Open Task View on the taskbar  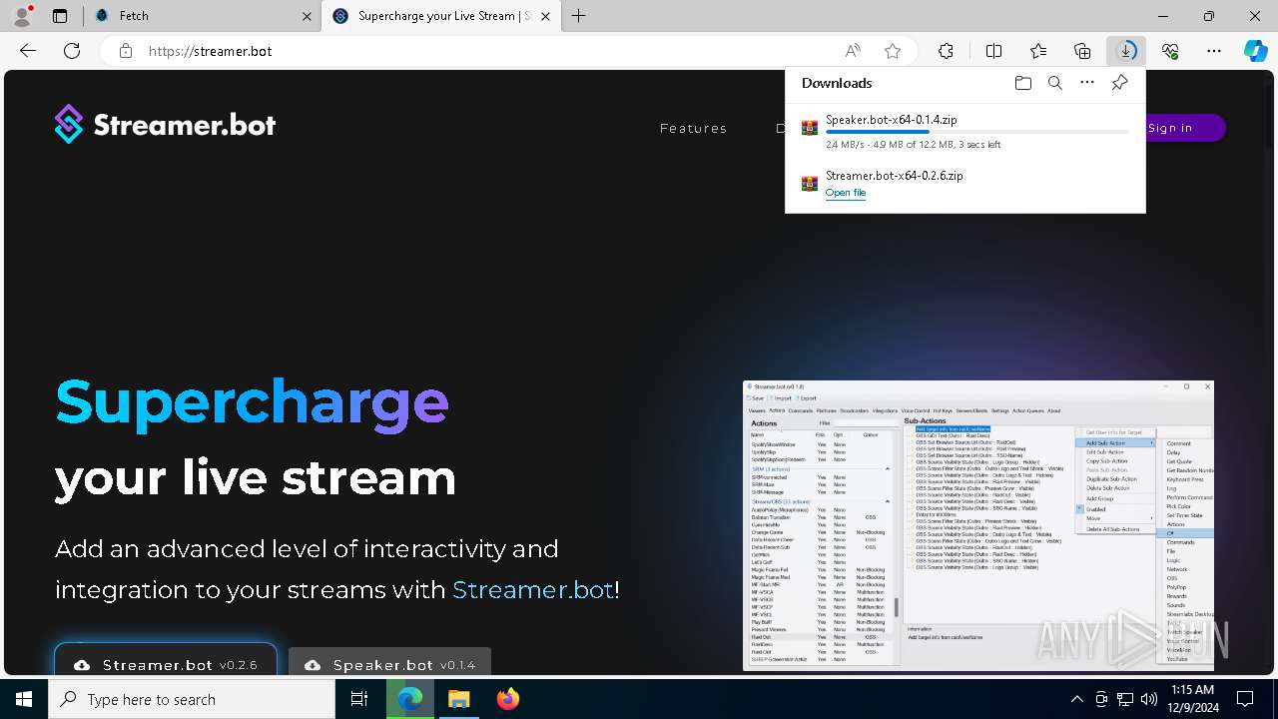(359, 699)
